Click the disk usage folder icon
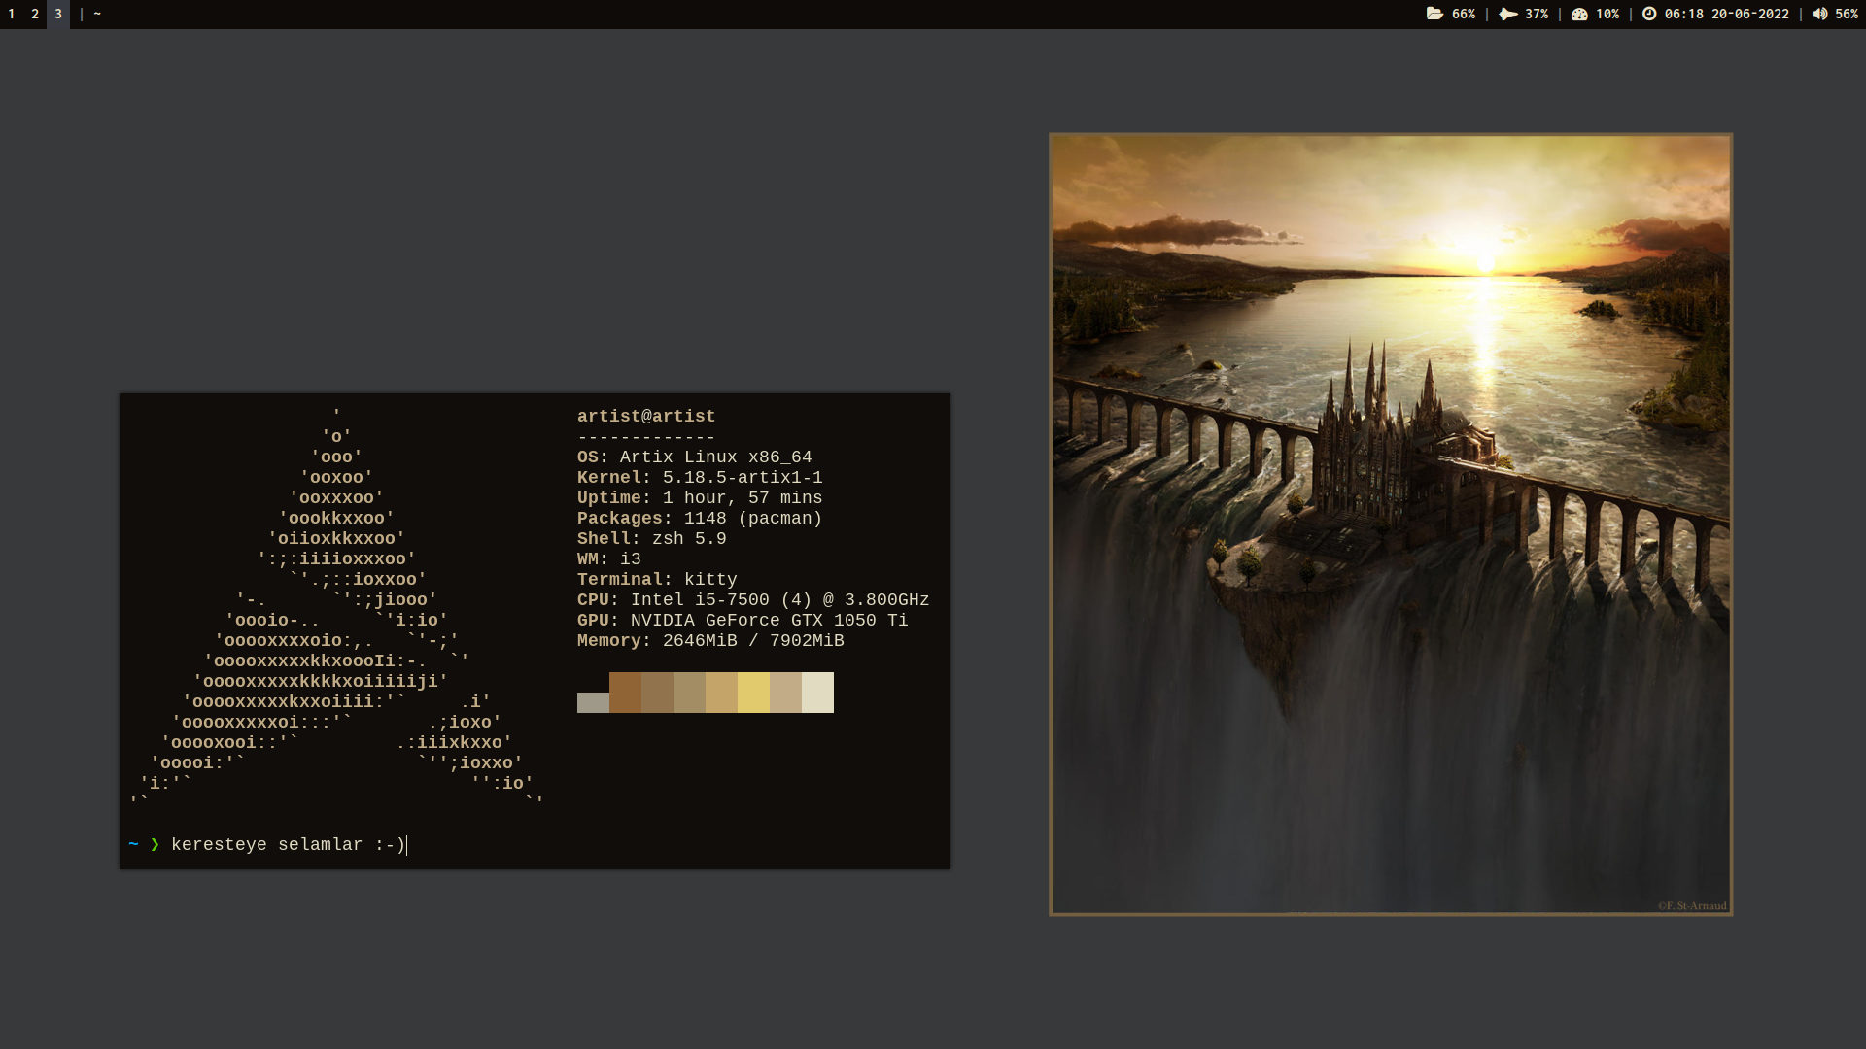This screenshot has width=1866, height=1049. (x=1434, y=14)
